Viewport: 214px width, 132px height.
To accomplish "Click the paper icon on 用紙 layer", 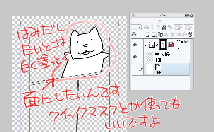I will [158, 67].
